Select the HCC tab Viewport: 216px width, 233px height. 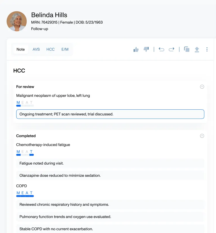(x=50, y=49)
